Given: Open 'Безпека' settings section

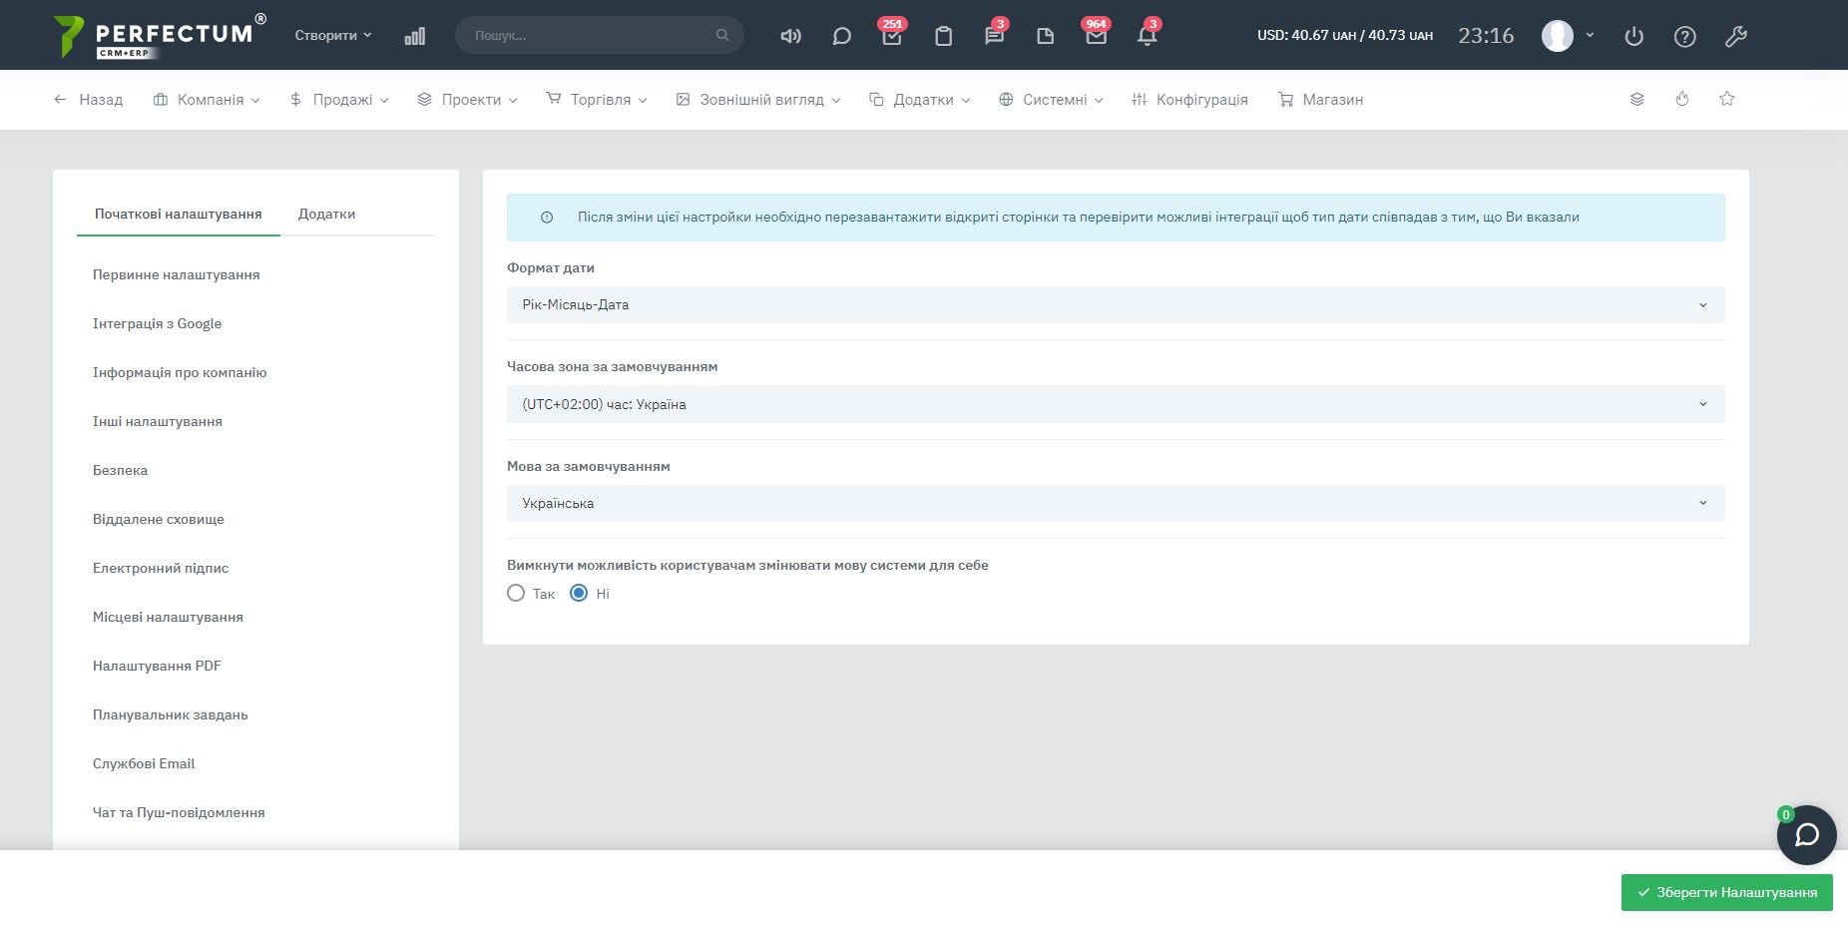Looking at the screenshot, I should 120,470.
